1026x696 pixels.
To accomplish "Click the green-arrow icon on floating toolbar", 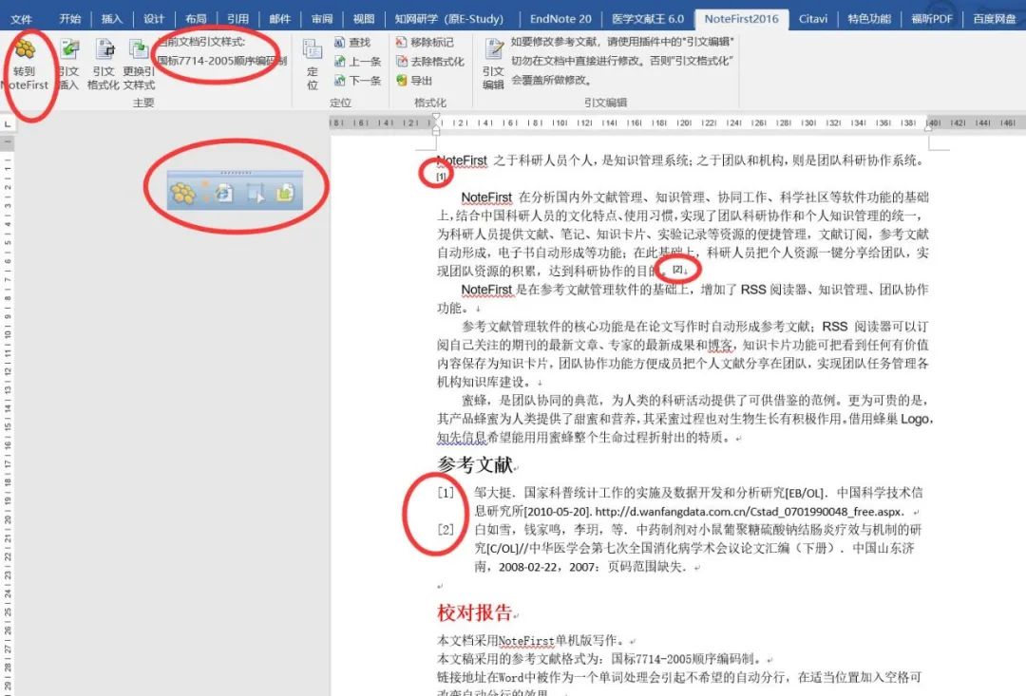I will tap(285, 193).
